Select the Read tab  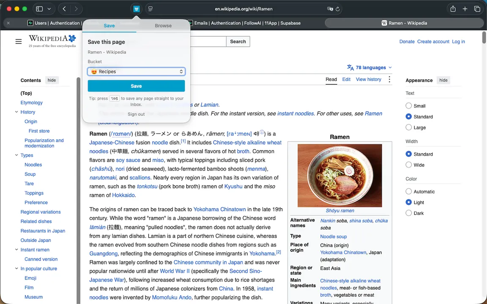click(331, 79)
